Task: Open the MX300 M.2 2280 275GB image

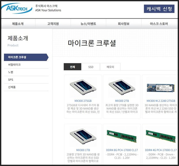Action: [x=161, y=87]
